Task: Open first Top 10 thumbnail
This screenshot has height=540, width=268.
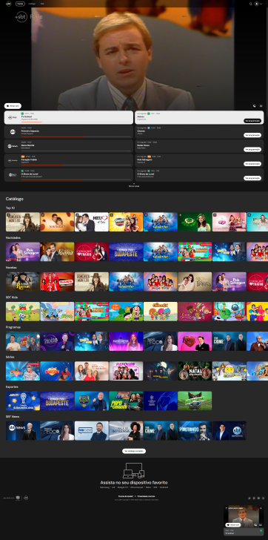Action: pos(23,222)
